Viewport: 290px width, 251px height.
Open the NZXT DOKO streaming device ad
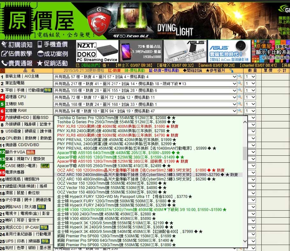click(97, 51)
